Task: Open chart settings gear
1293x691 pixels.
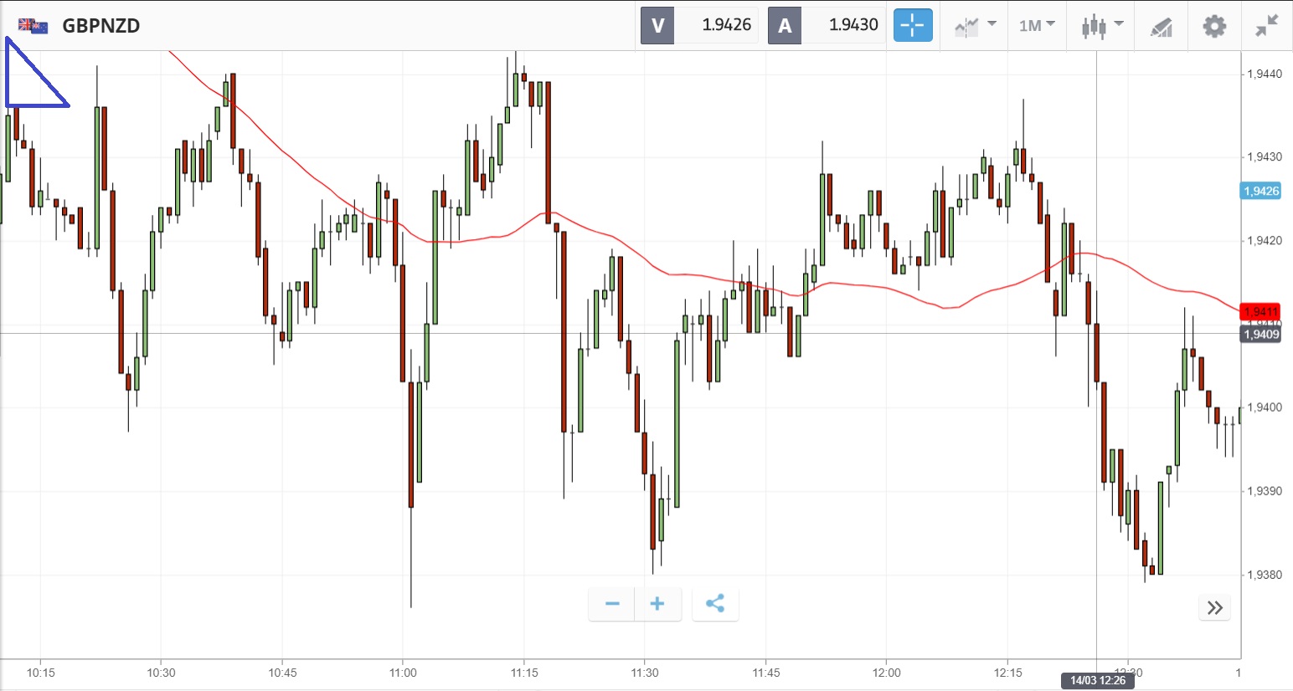Action: (1213, 26)
